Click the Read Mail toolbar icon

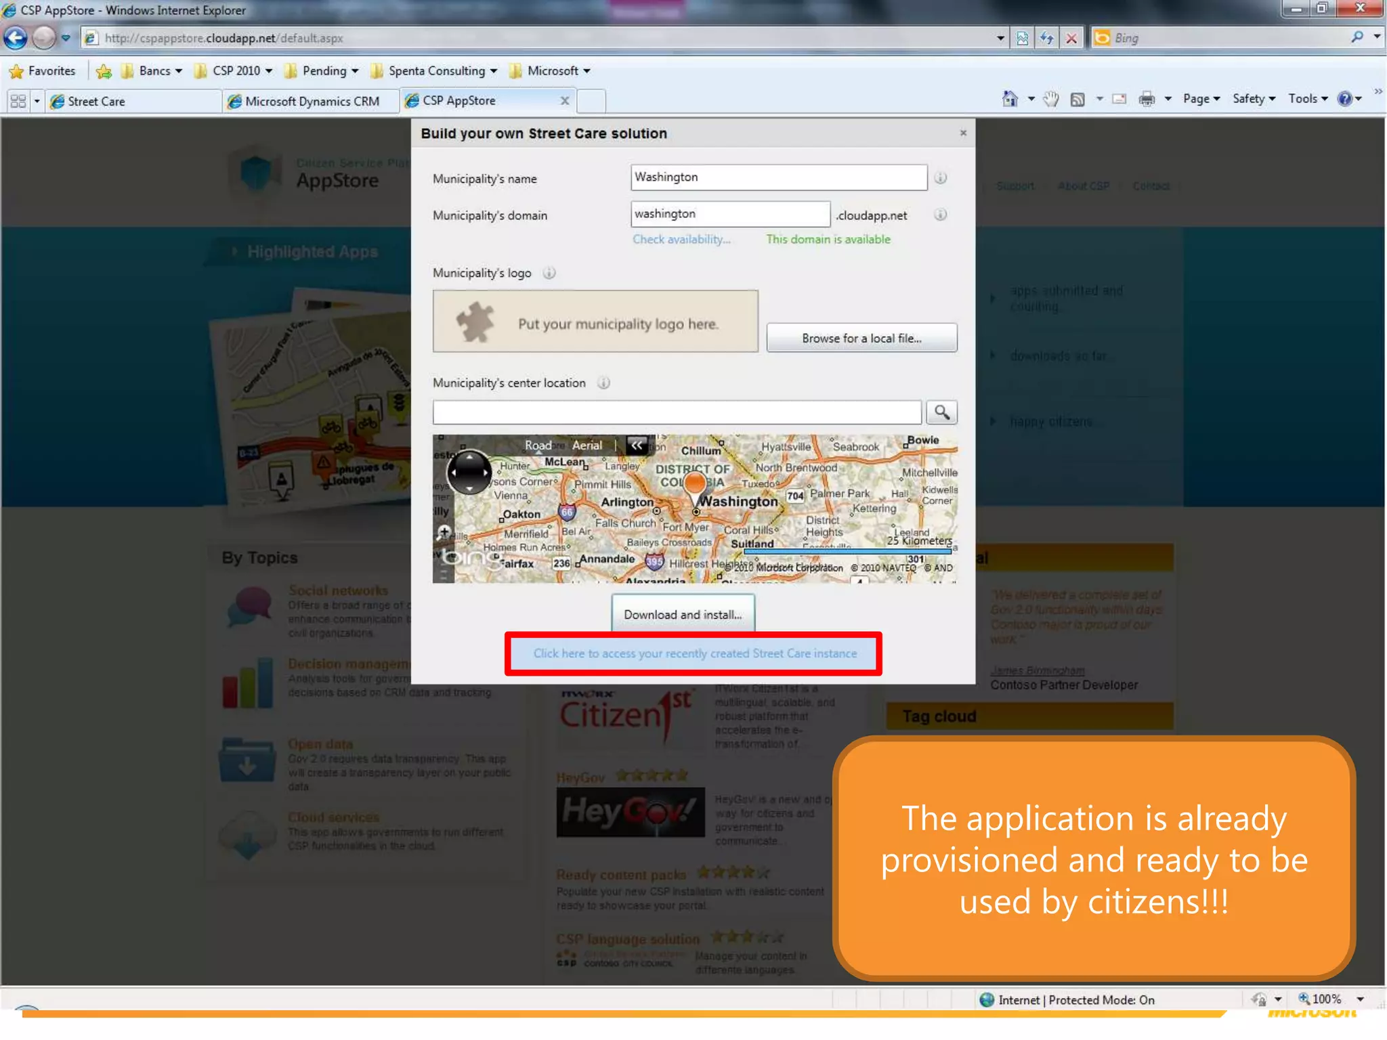coord(1119,100)
